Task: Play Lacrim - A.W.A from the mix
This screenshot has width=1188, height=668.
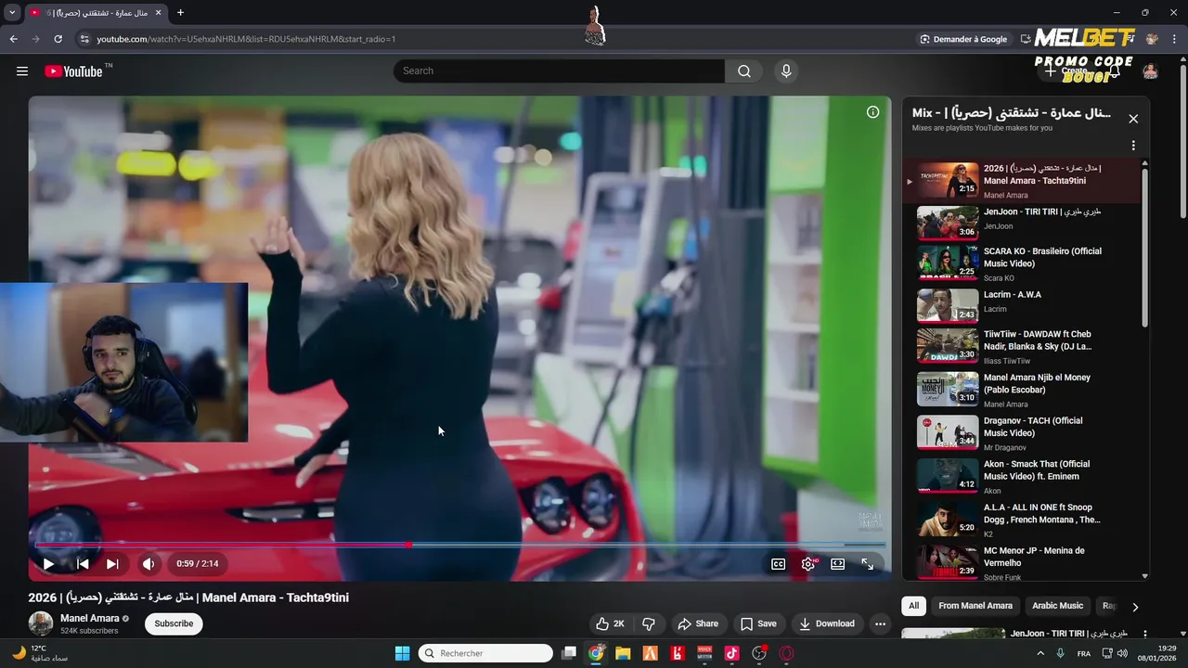Action: [1021, 305]
